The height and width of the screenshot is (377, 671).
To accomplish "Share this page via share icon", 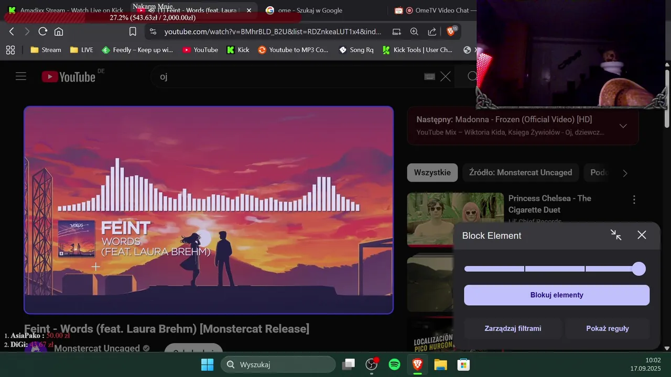I will click(x=432, y=31).
